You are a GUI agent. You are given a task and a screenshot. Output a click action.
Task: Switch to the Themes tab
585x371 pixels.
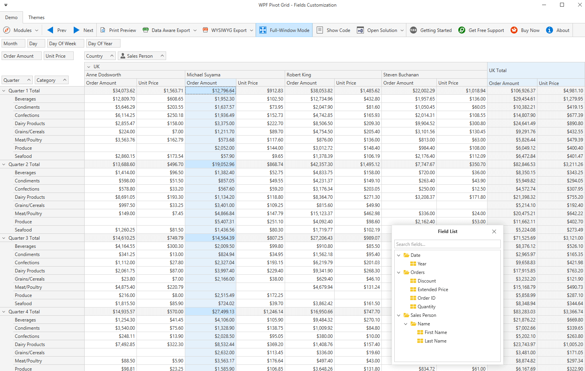[36, 18]
